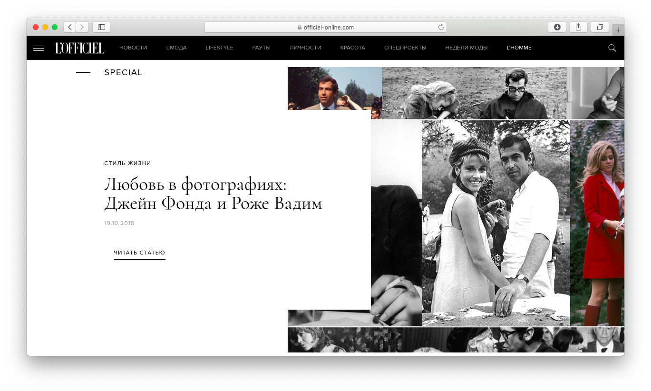
Task: Click the SPECIAL section heading
Action: click(123, 73)
